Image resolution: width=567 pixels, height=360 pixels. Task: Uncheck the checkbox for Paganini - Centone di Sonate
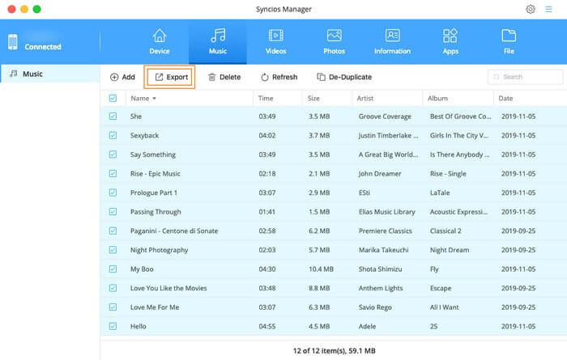113,231
